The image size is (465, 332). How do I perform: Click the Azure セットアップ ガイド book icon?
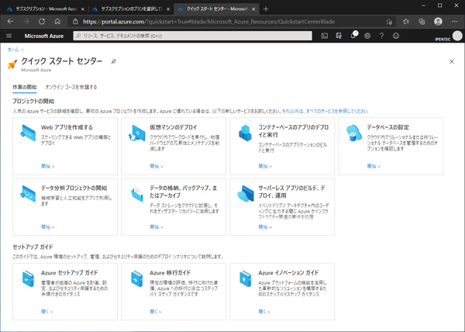point(28,278)
